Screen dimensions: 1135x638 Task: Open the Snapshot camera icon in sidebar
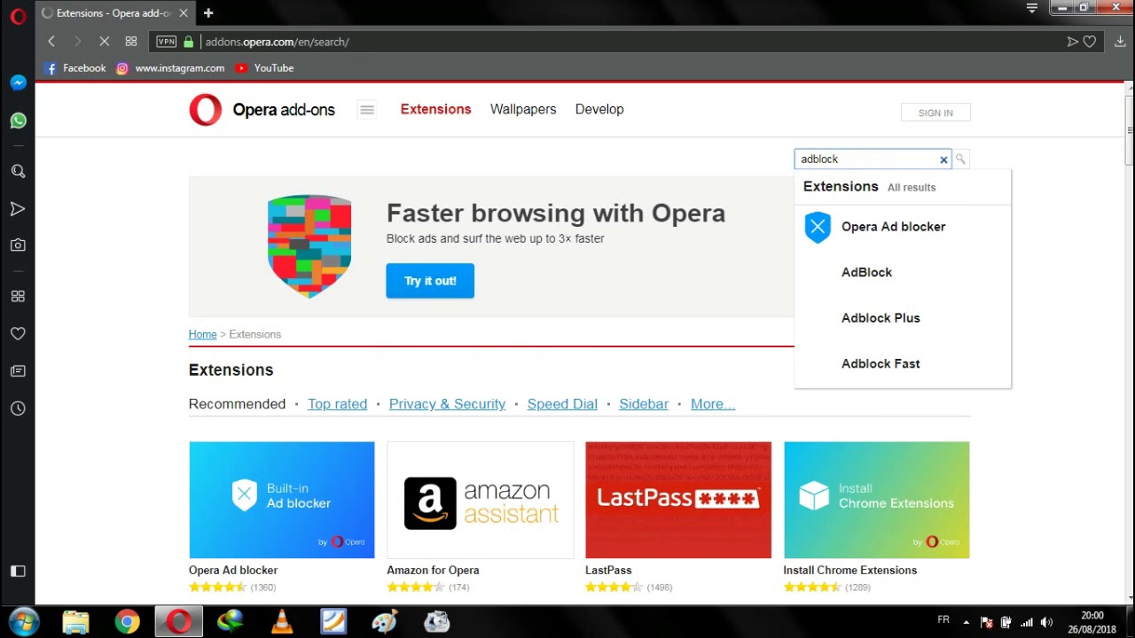(18, 245)
